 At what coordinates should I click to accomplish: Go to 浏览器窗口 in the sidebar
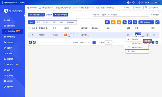click(x=9, y=26)
